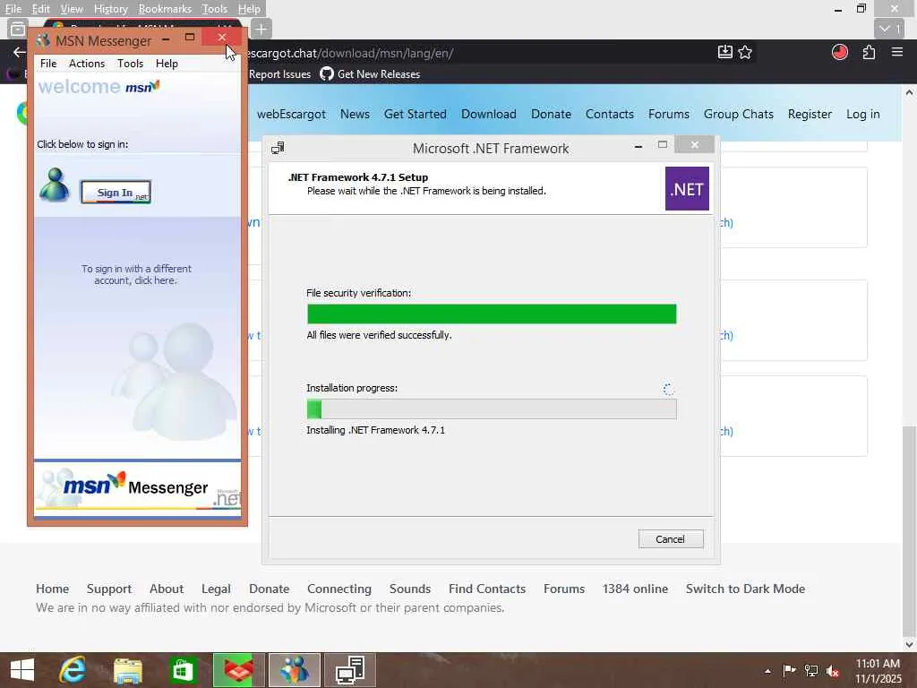Screen dimensions: 917x688
Task: Open the browser Edit menu
Action: click(x=41, y=9)
